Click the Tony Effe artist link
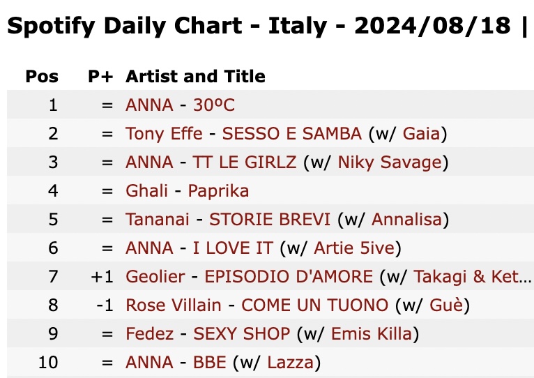534x378 pixels. tap(164, 133)
